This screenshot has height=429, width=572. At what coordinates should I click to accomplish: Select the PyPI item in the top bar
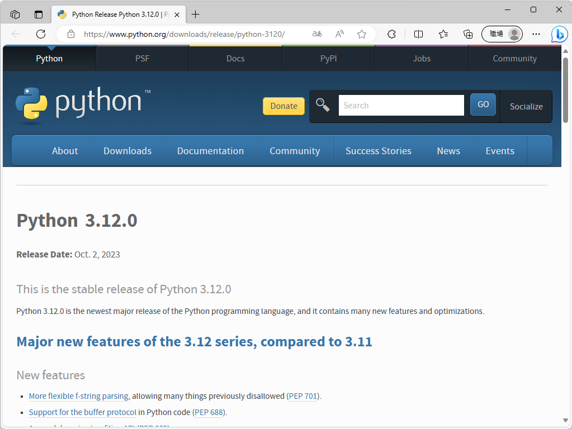(x=328, y=58)
